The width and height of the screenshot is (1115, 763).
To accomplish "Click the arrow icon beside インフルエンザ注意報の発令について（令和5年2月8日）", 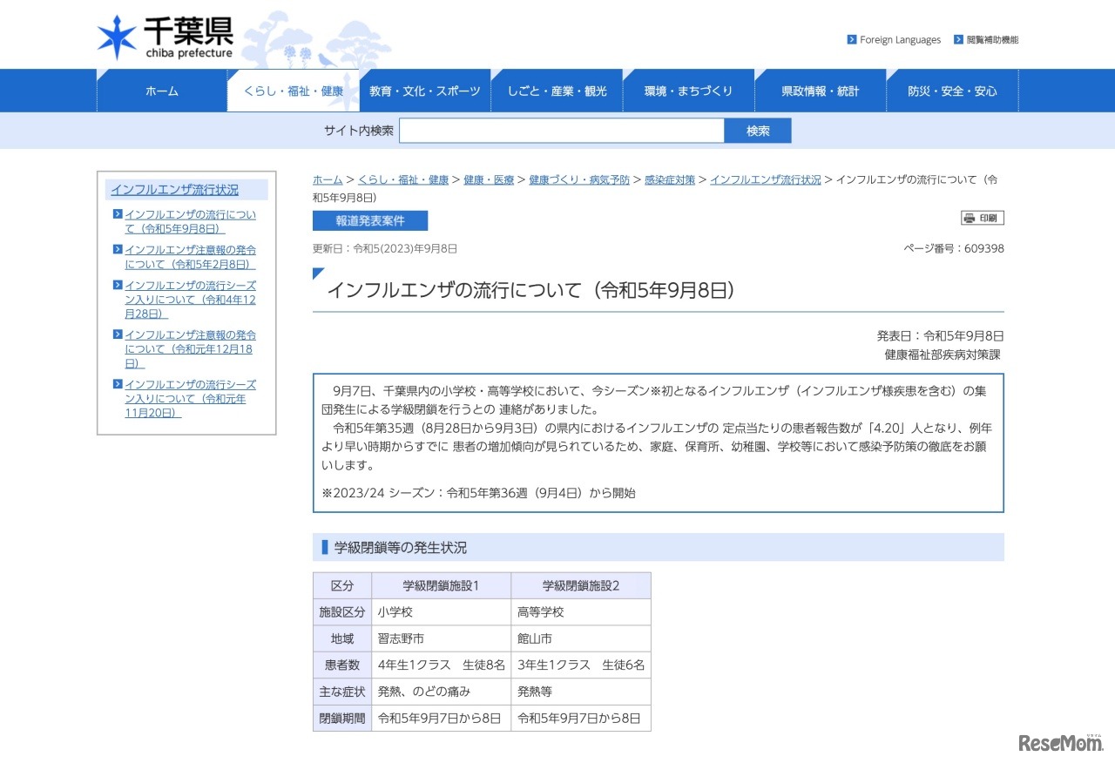I will [x=116, y=250].
